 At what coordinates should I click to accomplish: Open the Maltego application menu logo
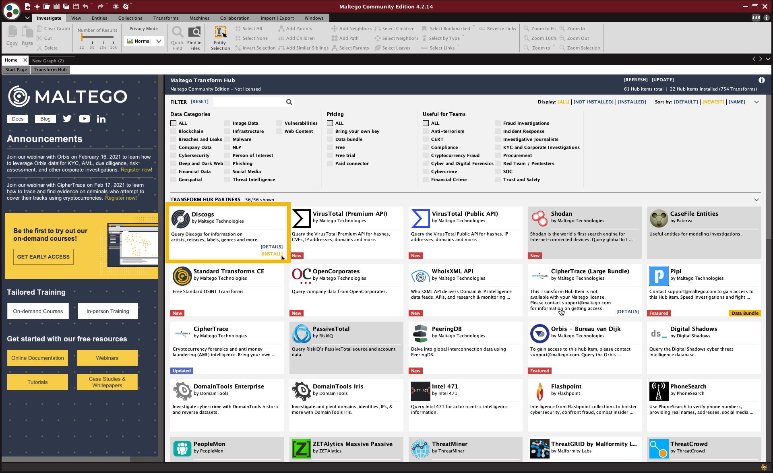click(12, 11)
